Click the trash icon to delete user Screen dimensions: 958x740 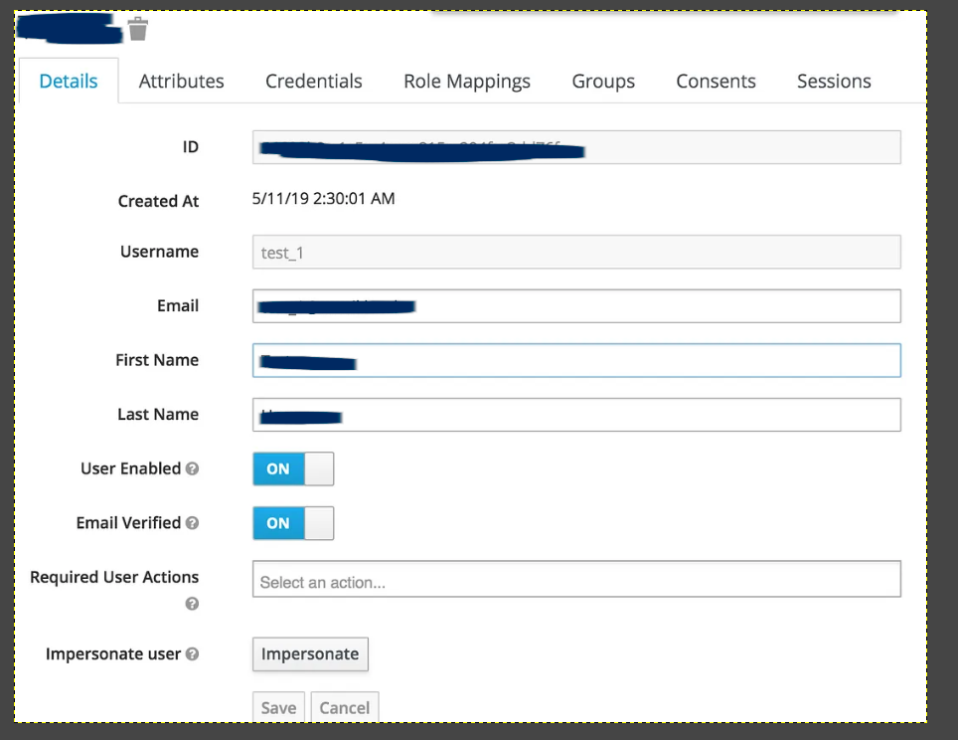click(138, 30)
